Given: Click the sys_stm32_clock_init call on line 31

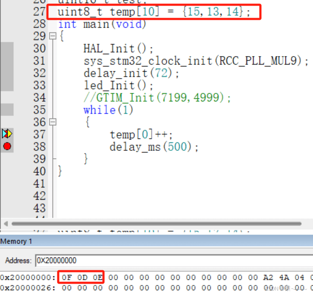Looking at the screenshot, I should click(x=196, y=61).
